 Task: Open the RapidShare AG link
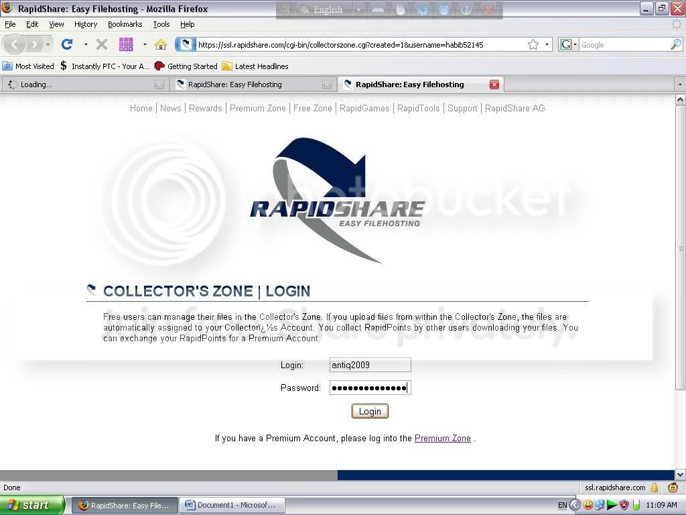515,108
